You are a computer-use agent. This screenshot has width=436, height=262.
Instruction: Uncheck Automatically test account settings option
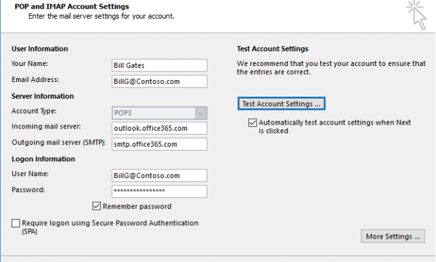(252, 123)
